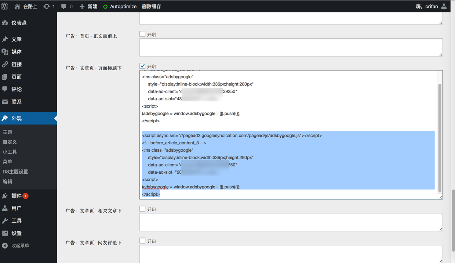Click the user avatar icon
This screenshot has height=263, width=455.
point(444,6)
